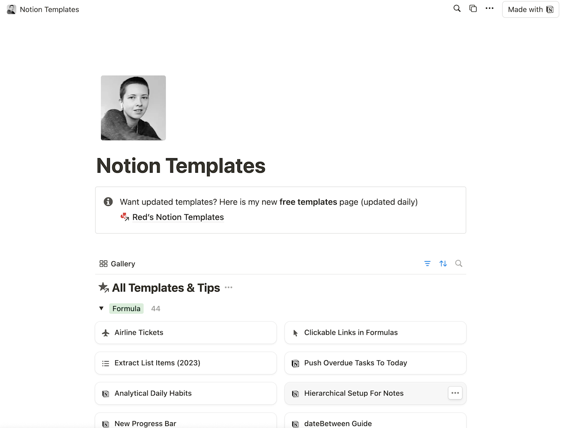Click the group count 44
The height and width of the screenshot is (428, 564).
point(156,308)
